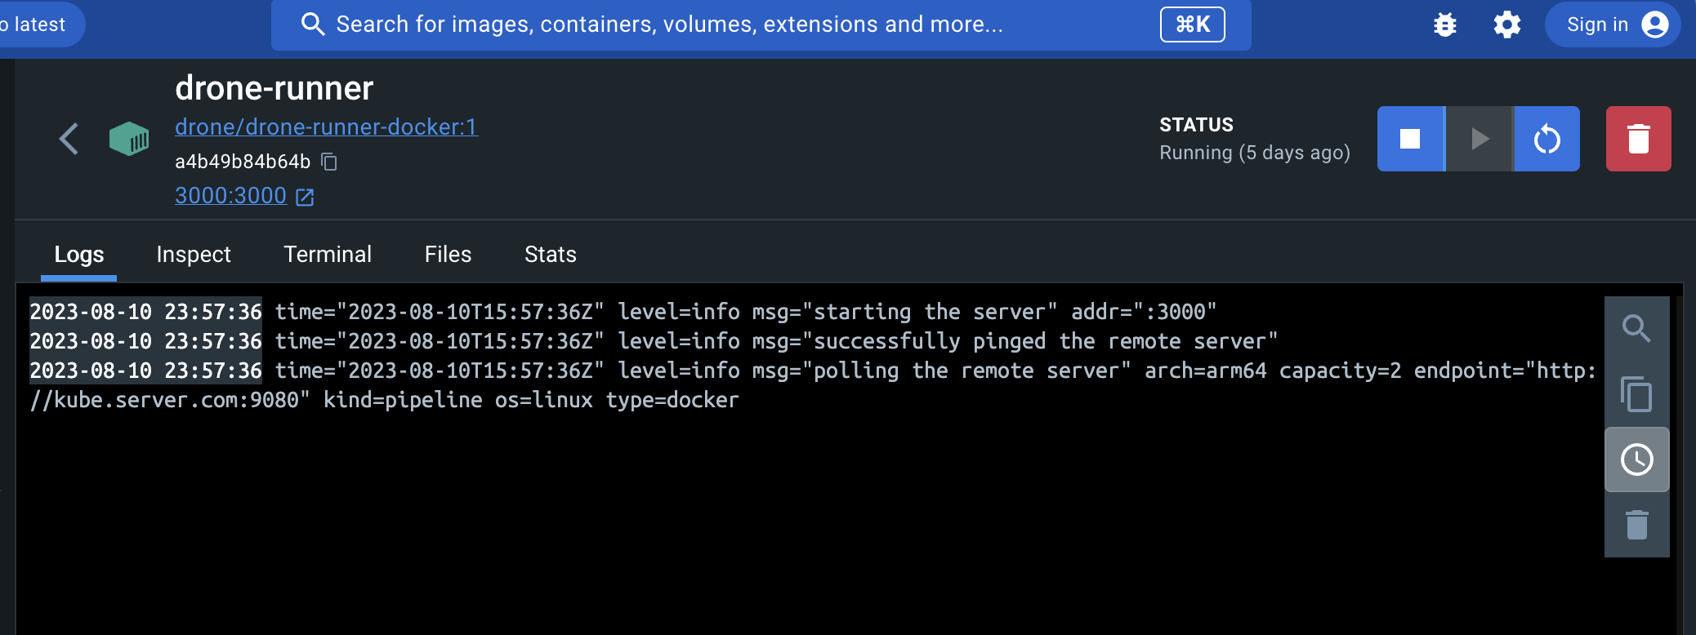Open the drone/drone-runner-docker:1 image link
Screen dimensions: 1696x635
coord(326,127)
